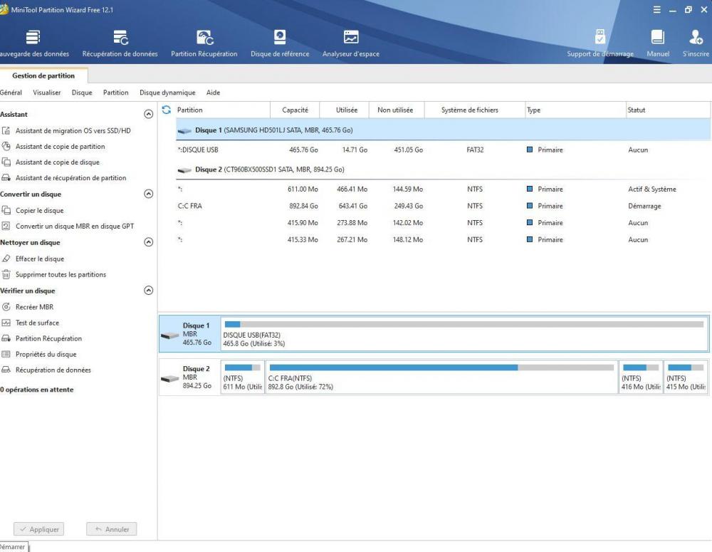Collapse the Assistant section

148,114
